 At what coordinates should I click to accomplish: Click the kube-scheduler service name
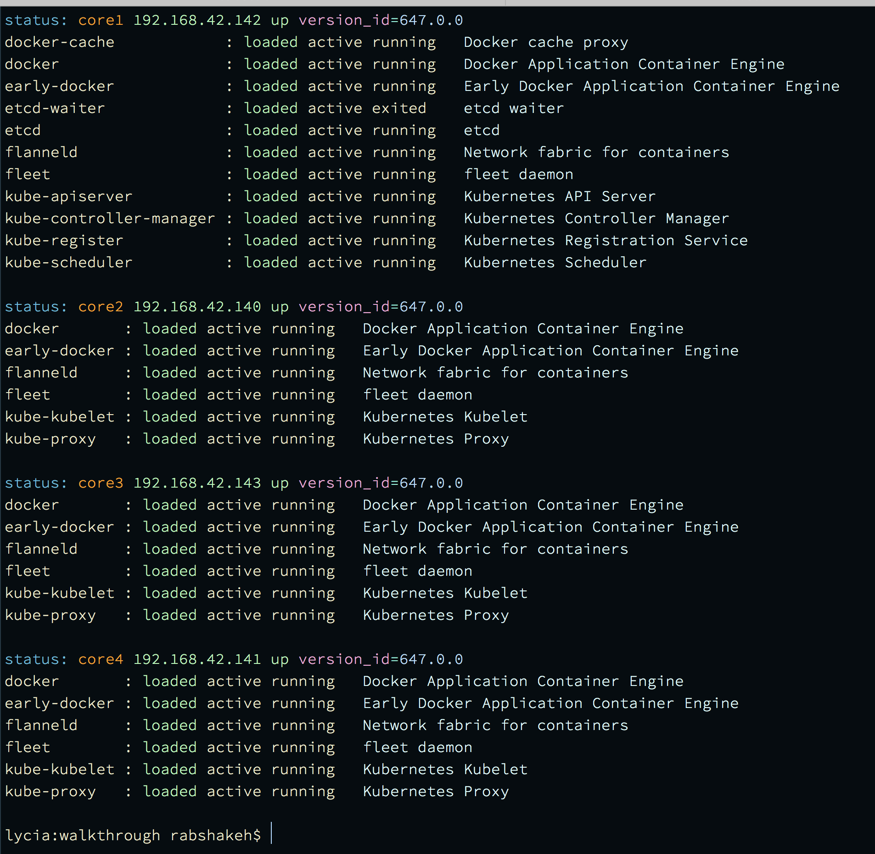(69, 263)
